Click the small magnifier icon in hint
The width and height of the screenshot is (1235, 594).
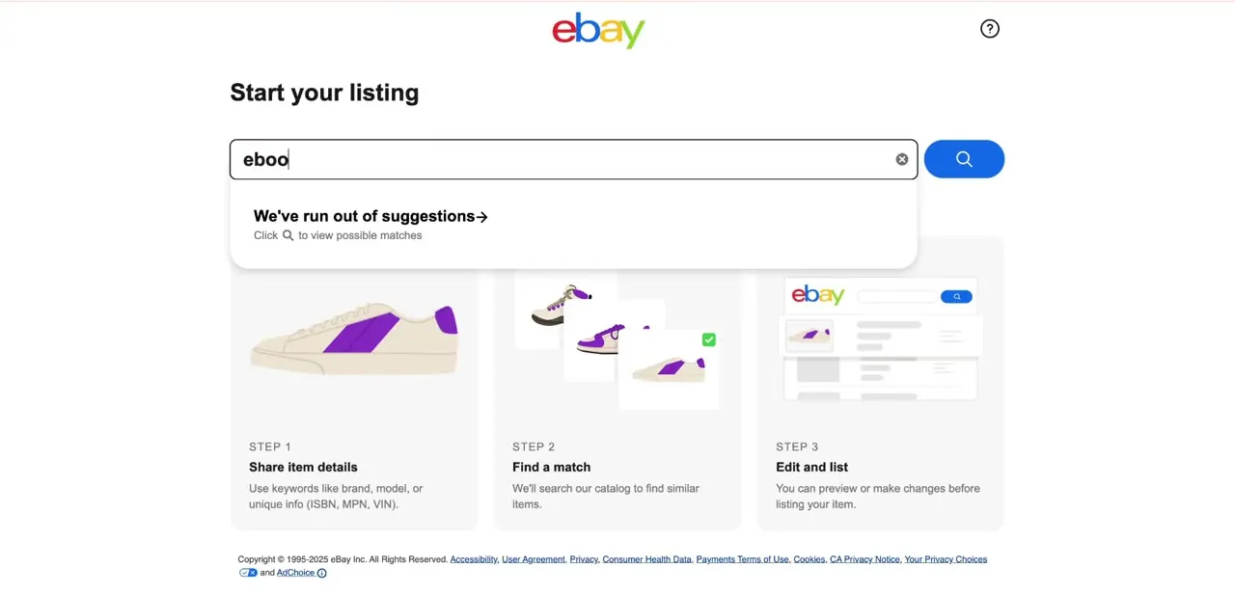[288, 235]
